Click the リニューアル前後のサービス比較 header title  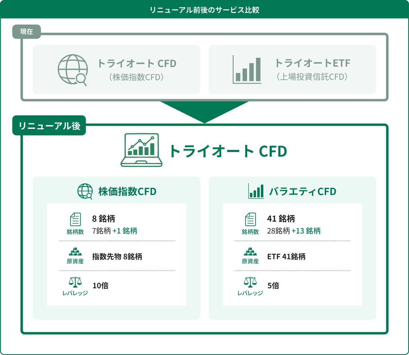(x=205, y=10)
